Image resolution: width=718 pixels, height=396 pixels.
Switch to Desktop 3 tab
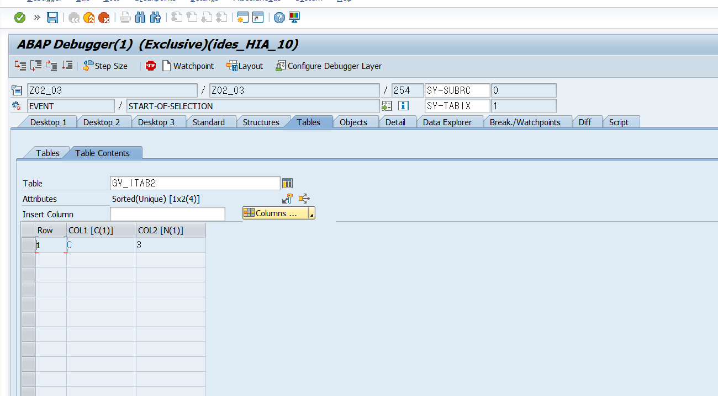click(156, 122)
